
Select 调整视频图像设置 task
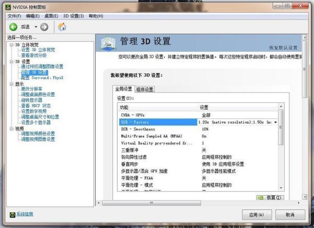(38, 139)
